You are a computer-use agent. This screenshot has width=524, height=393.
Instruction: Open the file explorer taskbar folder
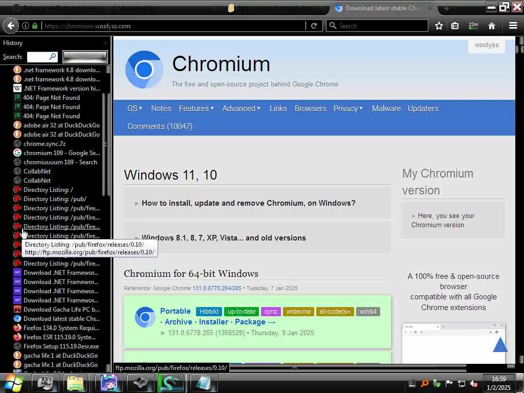[75, 383]
